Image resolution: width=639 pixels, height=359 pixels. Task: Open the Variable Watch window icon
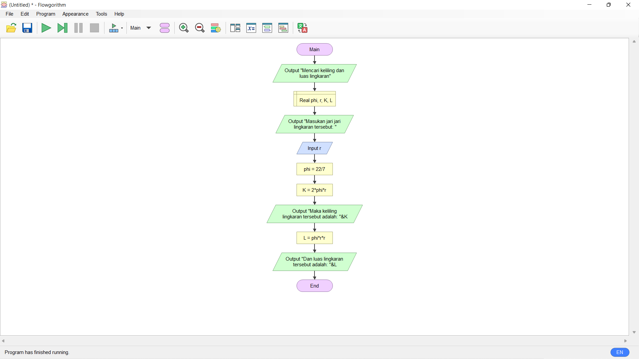[x=251, y=28]
